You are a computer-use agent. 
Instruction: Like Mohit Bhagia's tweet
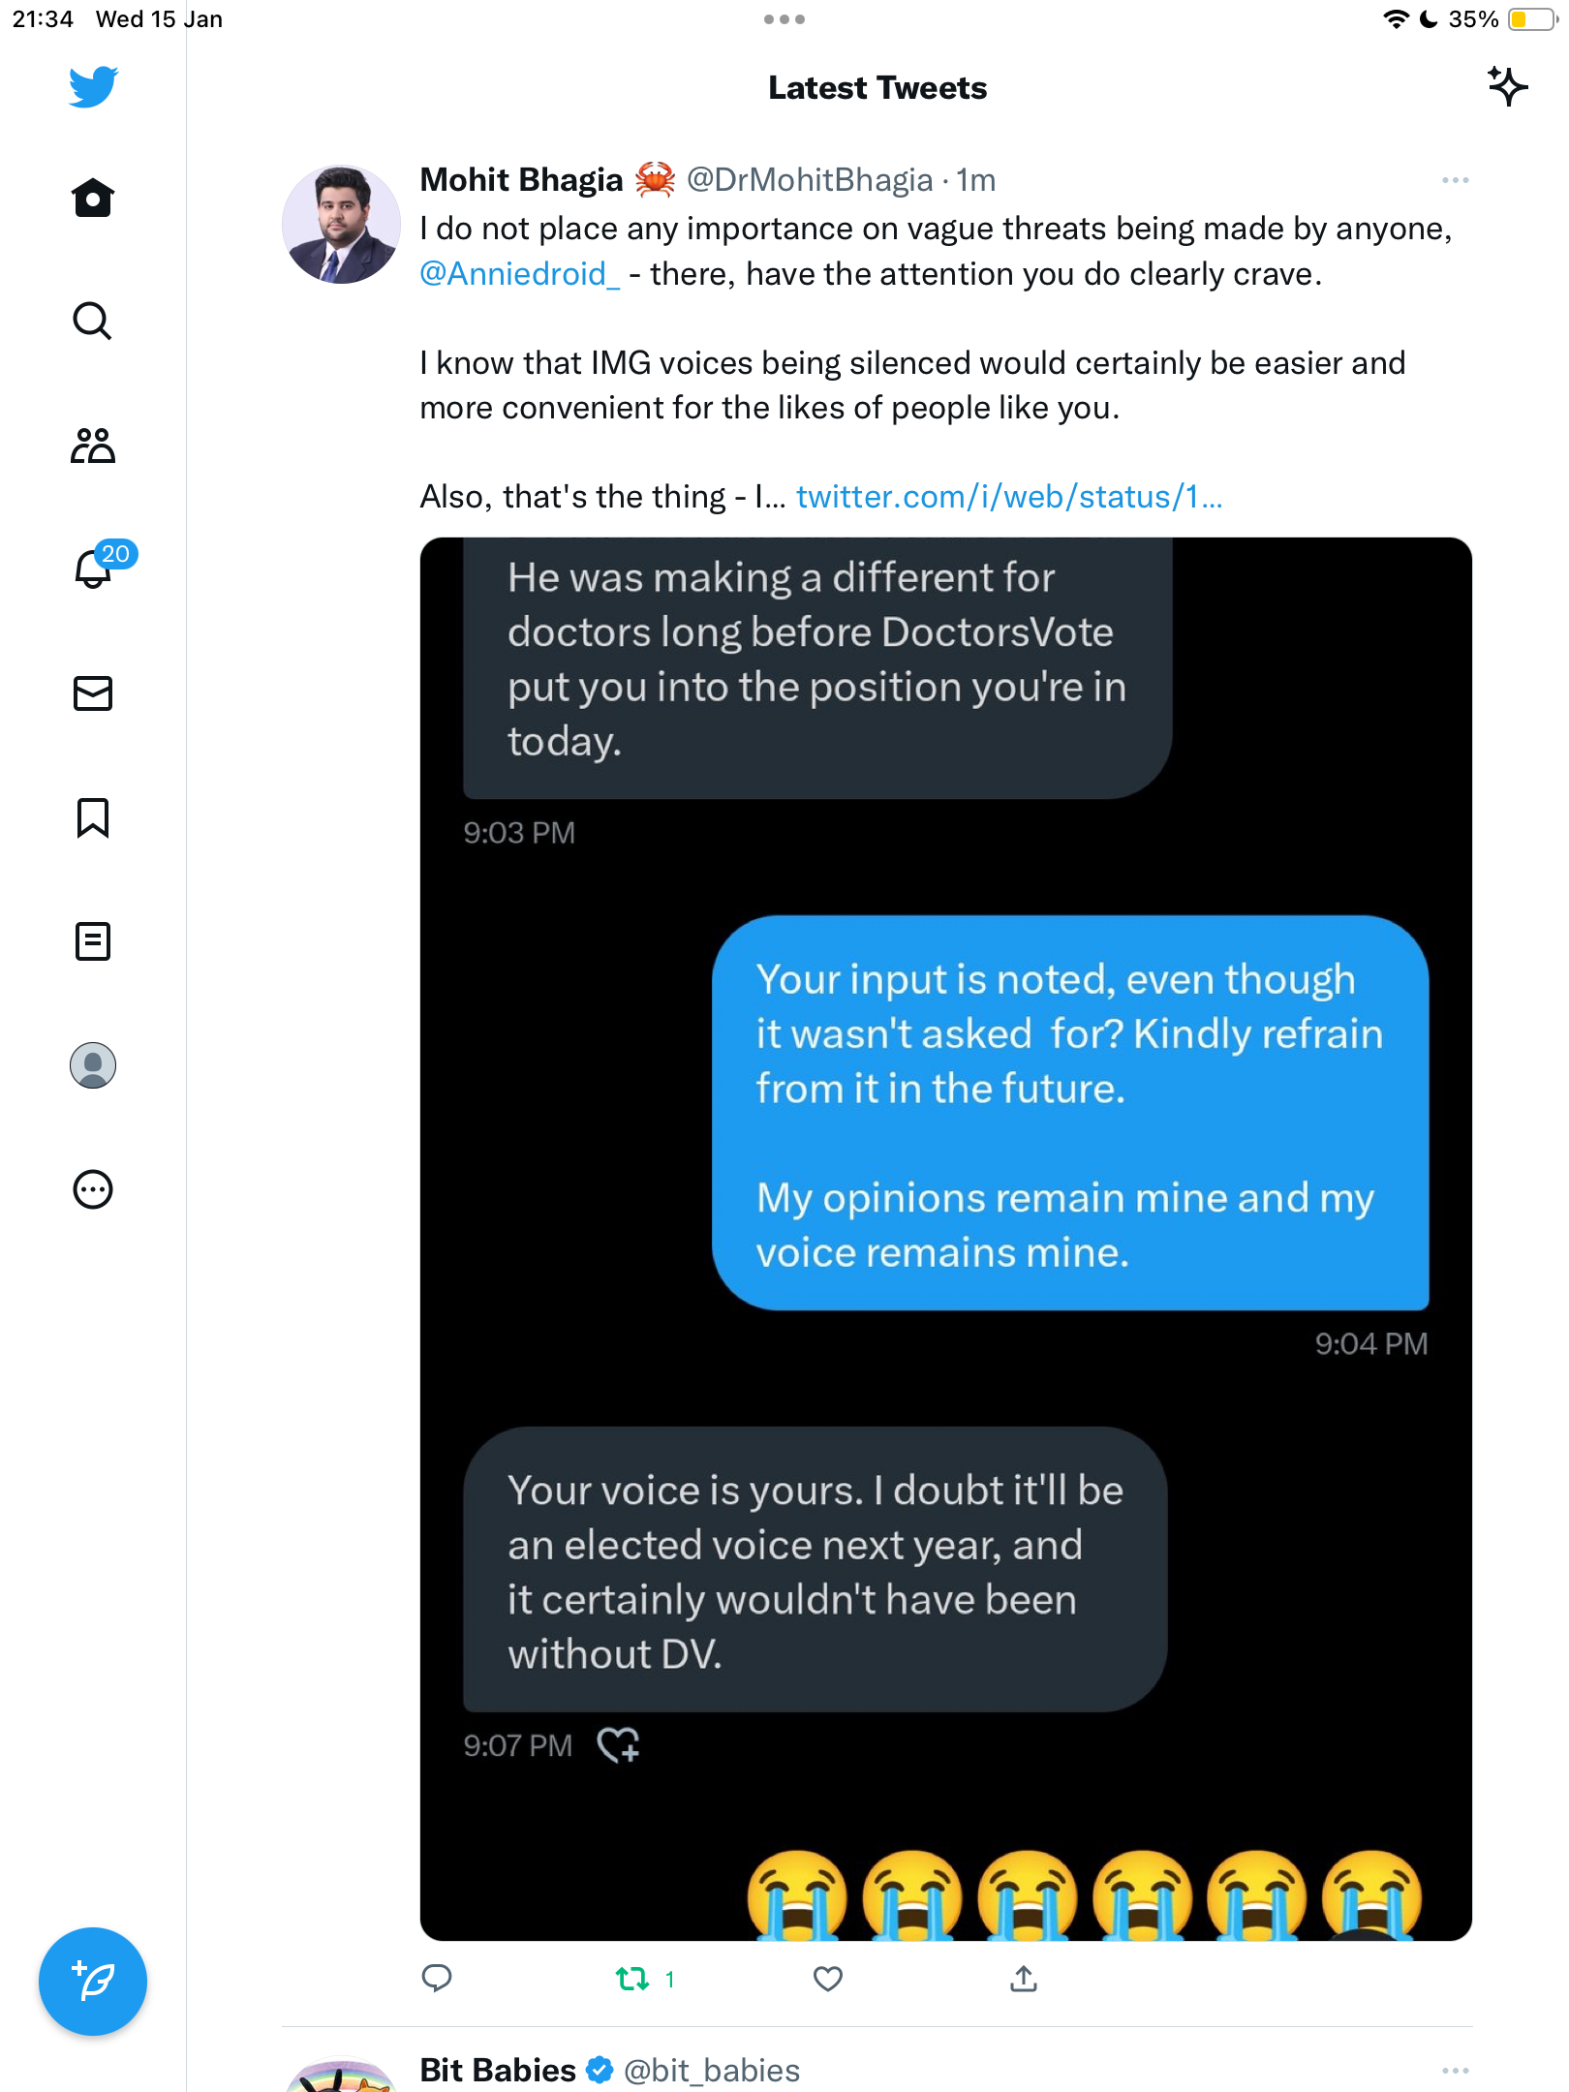[828, 1979]
